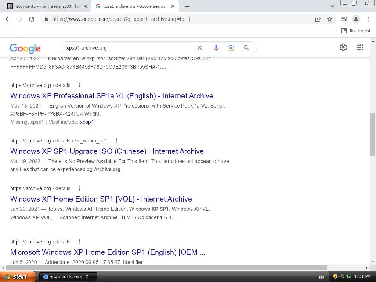The width and height of the screenshot is (376, 282).
Task: Search by image with camera icon
Action: tap(231, 48)
